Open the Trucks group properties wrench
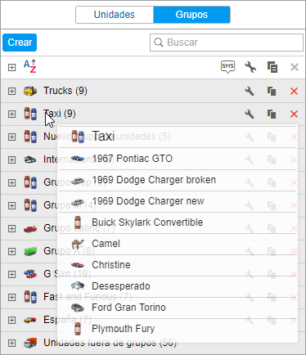The height and width of the screenshot is (355, 306). click(250, 91)
